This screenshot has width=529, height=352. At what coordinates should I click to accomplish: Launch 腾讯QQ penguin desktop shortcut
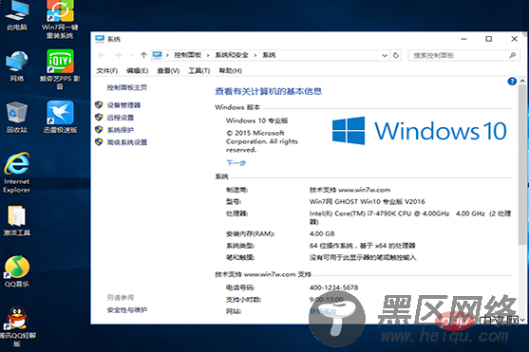[x=17, y=327]
